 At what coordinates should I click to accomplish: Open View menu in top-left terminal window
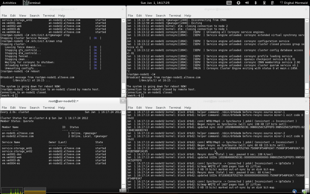(23, 15)
